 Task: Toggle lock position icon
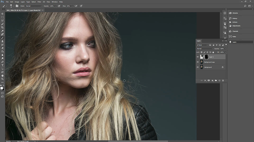pyautogui.click(x=207, y=52)
